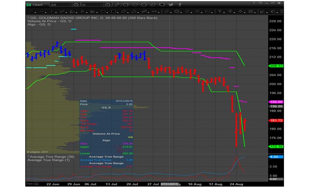The width and height of the screenshot is (325, 187).
Task: Click the green 208.13 price marker
Action: [276, 66]
